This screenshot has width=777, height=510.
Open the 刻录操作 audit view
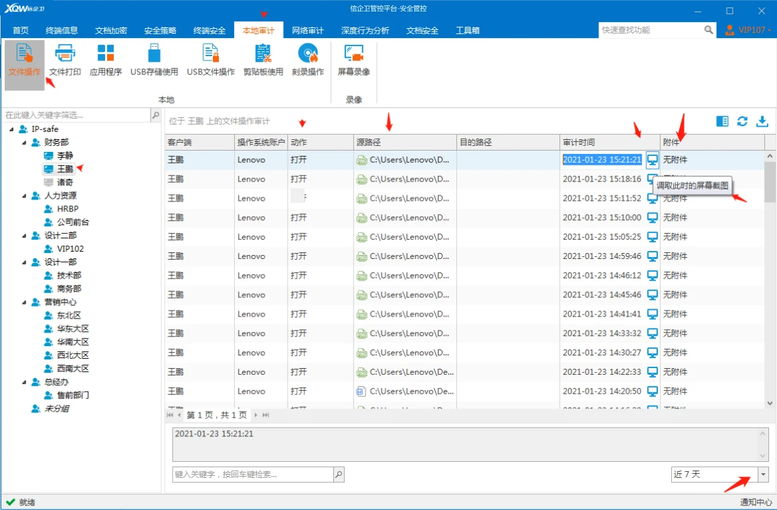pos(308,60)
